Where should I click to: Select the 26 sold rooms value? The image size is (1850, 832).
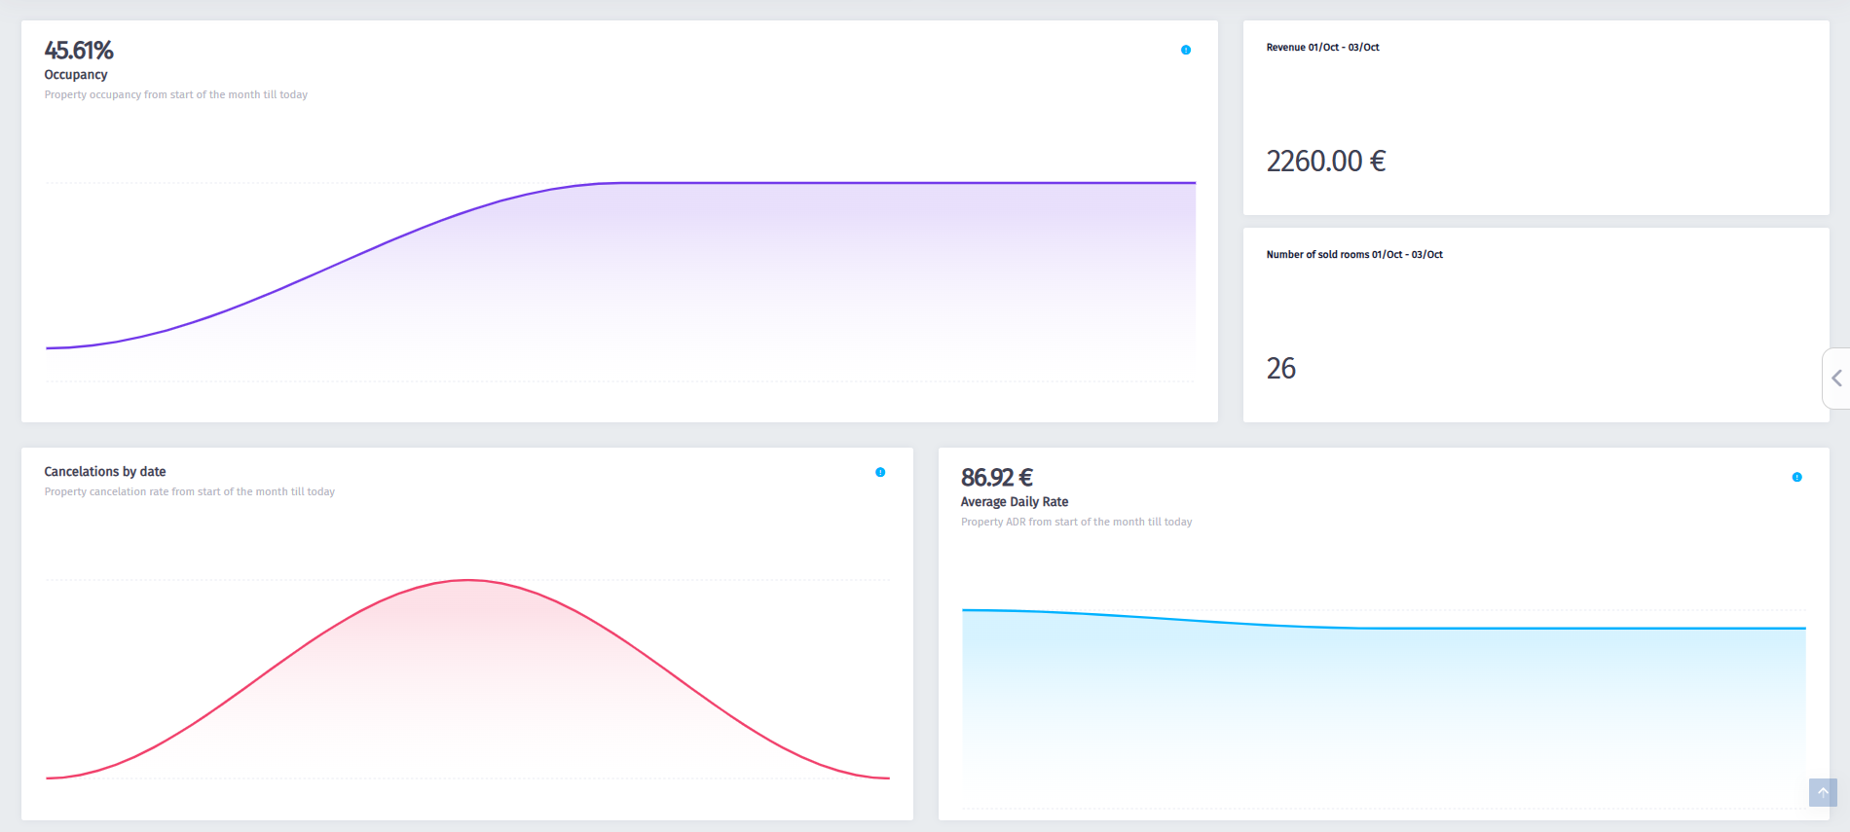pyautogui.click(x=1280, y=369)
